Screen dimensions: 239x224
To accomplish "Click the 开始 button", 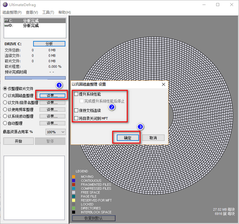I will coord(18,141).
